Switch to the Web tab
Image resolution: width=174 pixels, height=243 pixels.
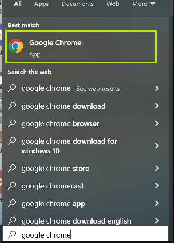pyautogui.click(x=113, y=4)
